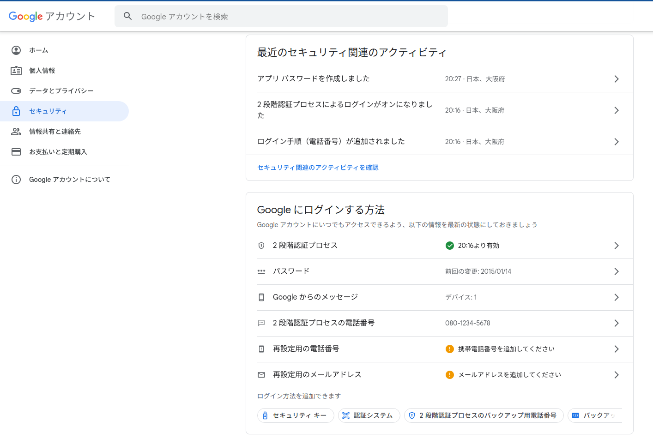Click the Google アカウント logo
Screen dimensions: 653x439
click(52, 16)
